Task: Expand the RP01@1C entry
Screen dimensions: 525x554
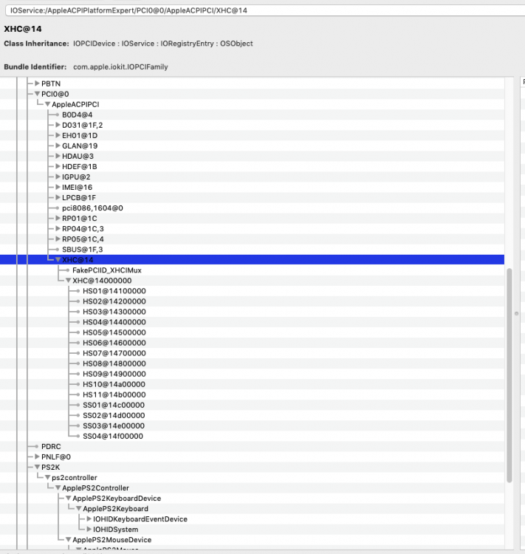Action: click(x=58, y=219)
